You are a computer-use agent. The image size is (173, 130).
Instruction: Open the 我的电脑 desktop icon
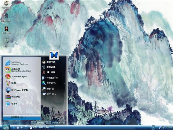(6, 17)
